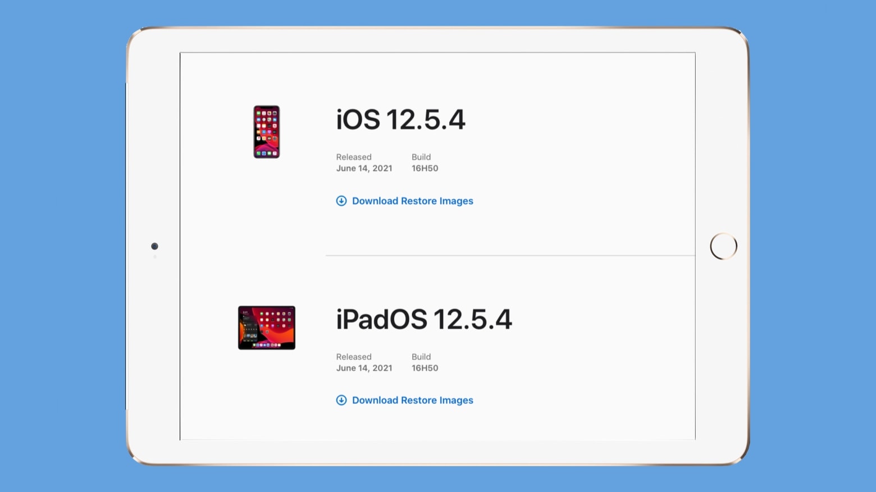Open Download Restore Images for iPadOS 12.5.4
Image resolution: width=876 pixels, height=492 pixels.
[x=412, y=400]
